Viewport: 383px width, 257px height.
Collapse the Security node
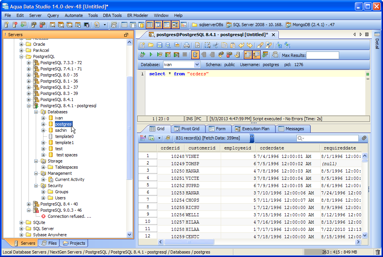(x=36, y=186)
